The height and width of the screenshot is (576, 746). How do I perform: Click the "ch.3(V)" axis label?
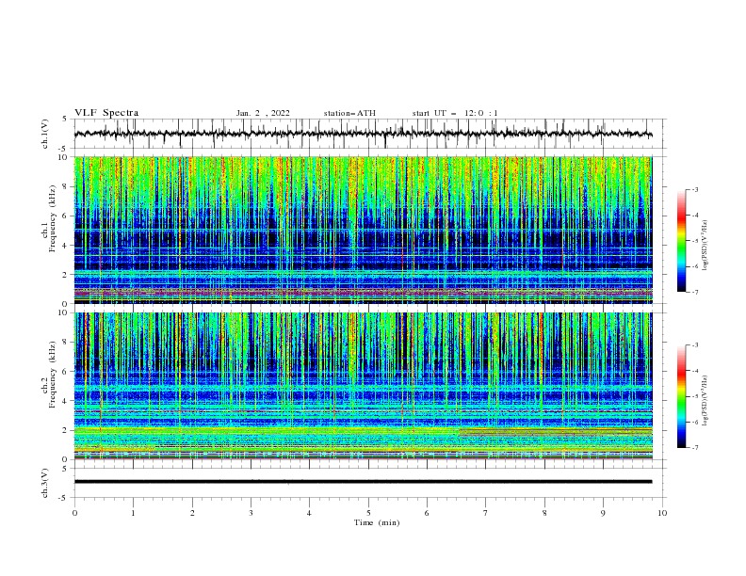tap(45, 483)
